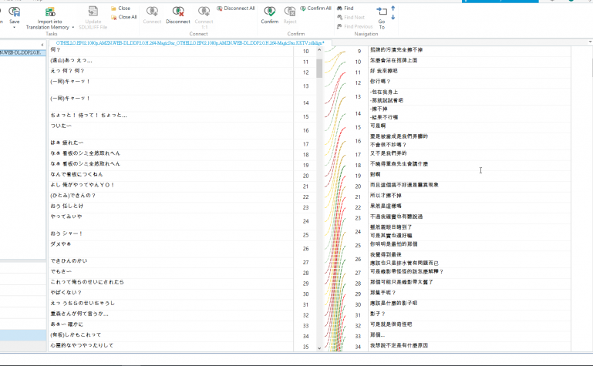Click the blue down arrow in Navigation
Screen dimensions: 593x366
pos(394,17)
